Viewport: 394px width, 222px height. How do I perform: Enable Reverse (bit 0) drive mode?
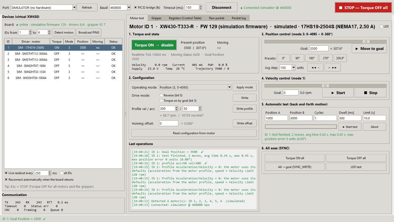click(161, 95)
